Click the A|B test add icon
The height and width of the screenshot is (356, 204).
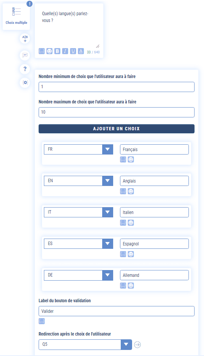25,39
